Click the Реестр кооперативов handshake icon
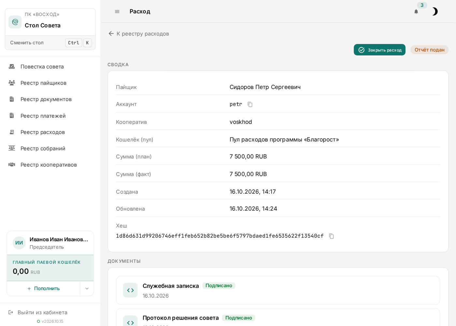The height and width of the screenshot is (326, 456). (x=12, y=165)
